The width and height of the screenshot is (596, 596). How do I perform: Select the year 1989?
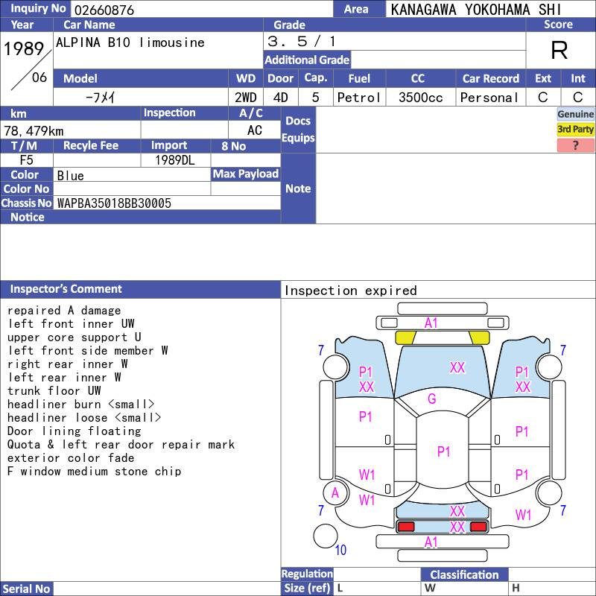point(24,48)
